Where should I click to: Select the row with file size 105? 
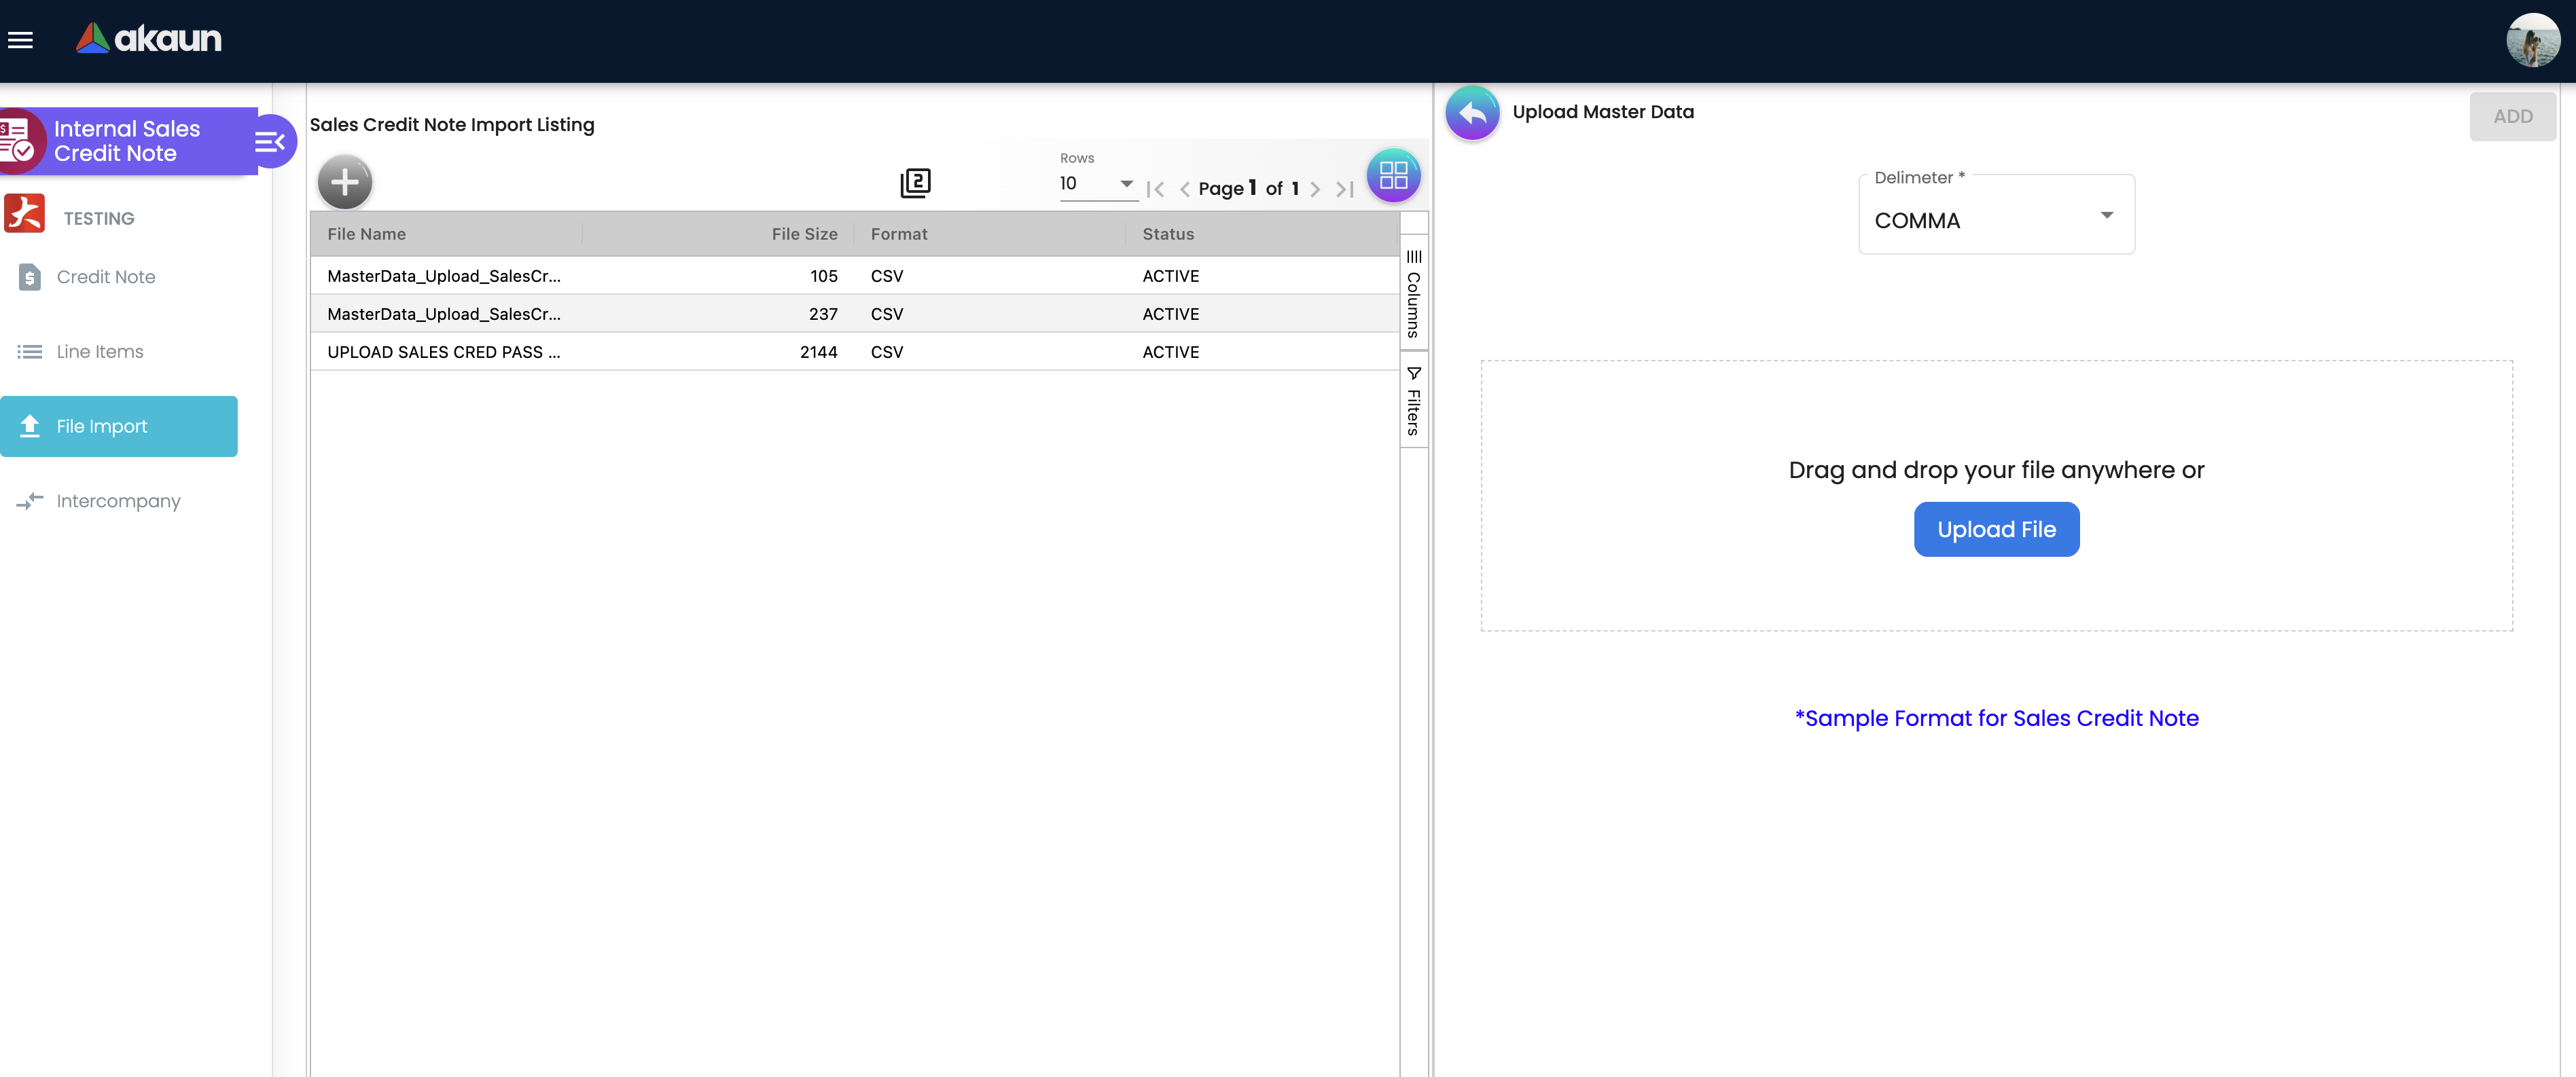coord(855,276)
